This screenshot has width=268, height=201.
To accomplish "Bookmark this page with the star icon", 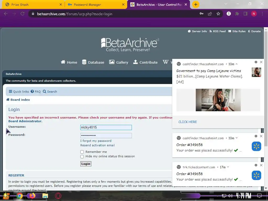I will click(x=218, y=14).
